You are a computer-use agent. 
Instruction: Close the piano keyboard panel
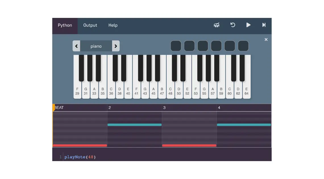tap(266, 39)
